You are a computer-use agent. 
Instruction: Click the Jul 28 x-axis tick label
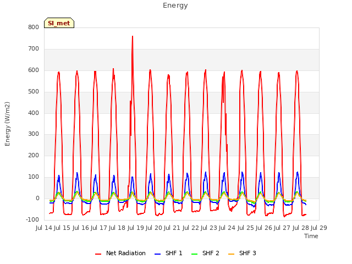(301, 228)
